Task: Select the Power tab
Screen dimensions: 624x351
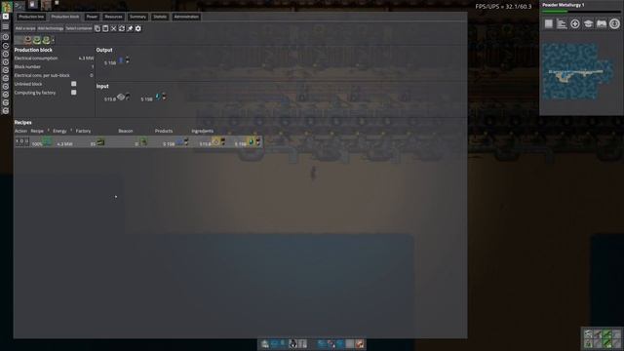Action: click(x=92, y=17)
